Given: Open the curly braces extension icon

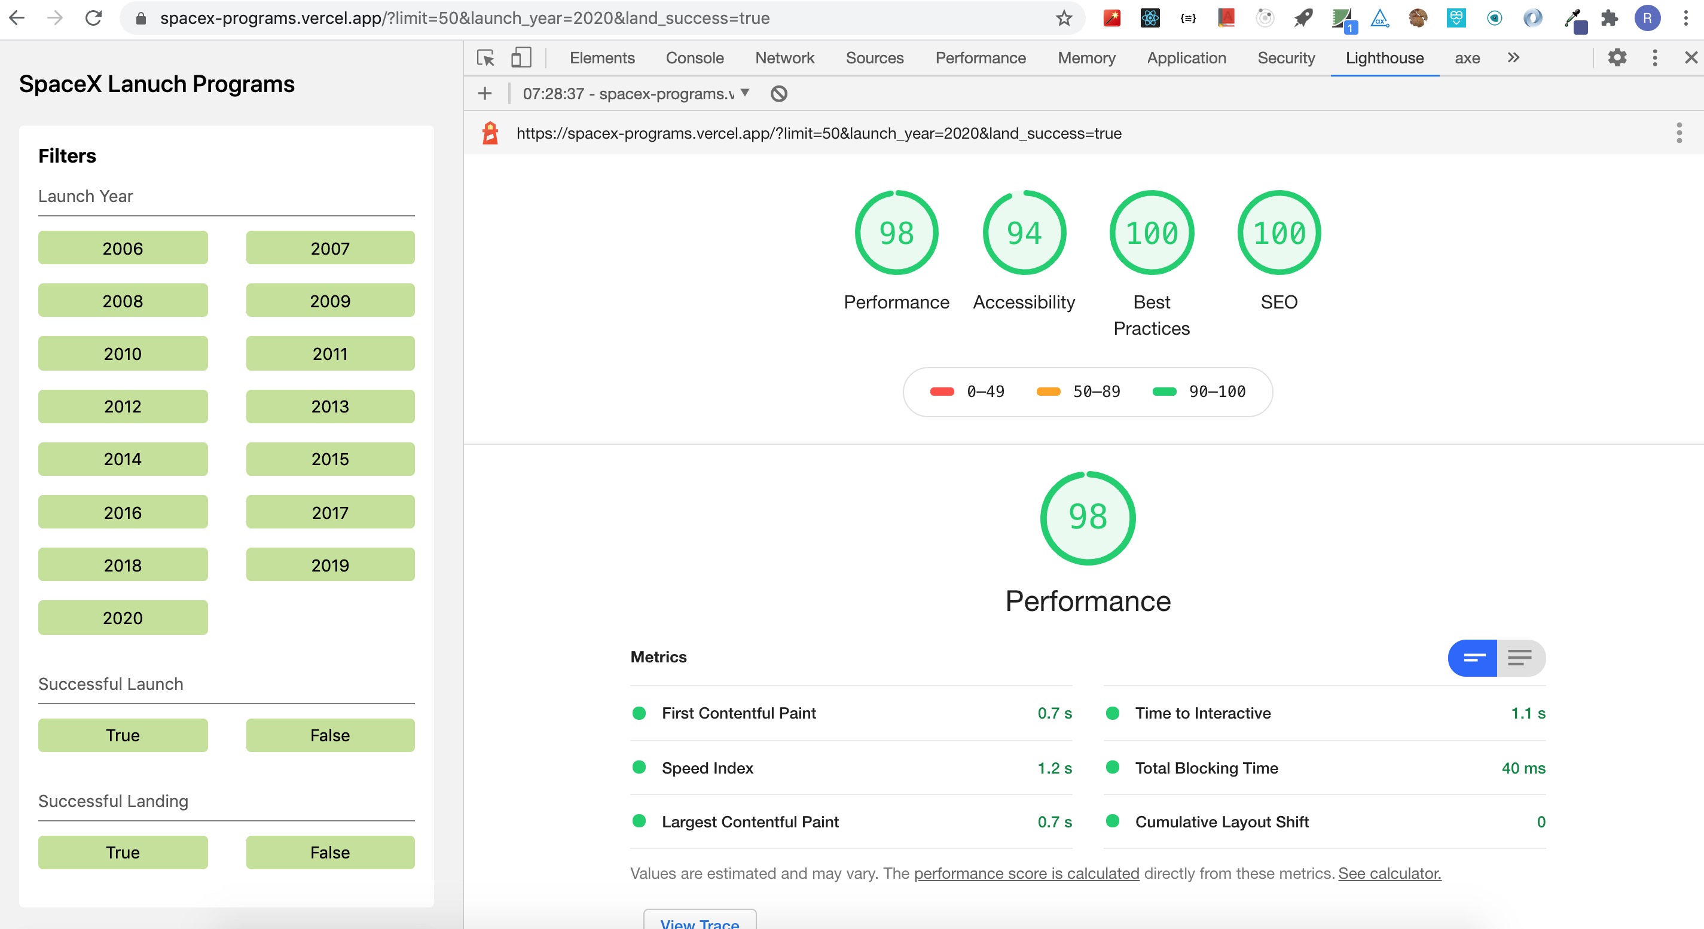Looking at the screenshot, I should (1188, 18).
